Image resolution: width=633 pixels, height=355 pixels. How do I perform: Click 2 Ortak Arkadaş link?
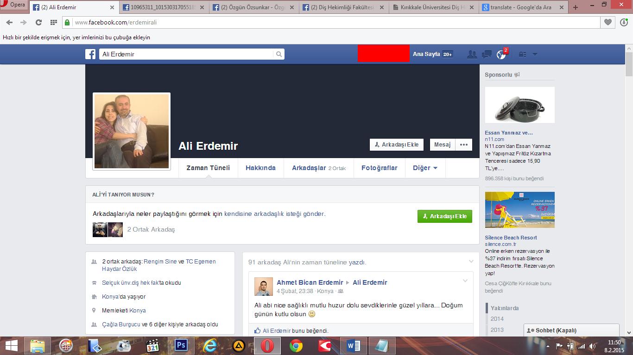pos(151,229)
